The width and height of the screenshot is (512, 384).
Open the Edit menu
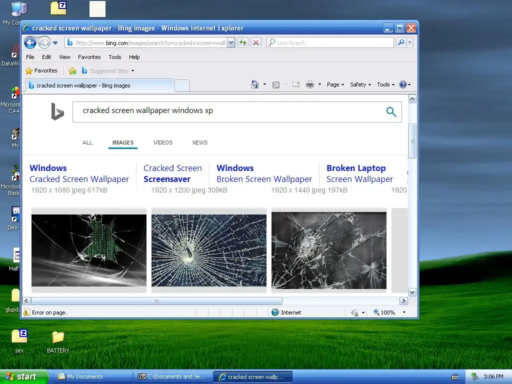click(x=46, y=57)
